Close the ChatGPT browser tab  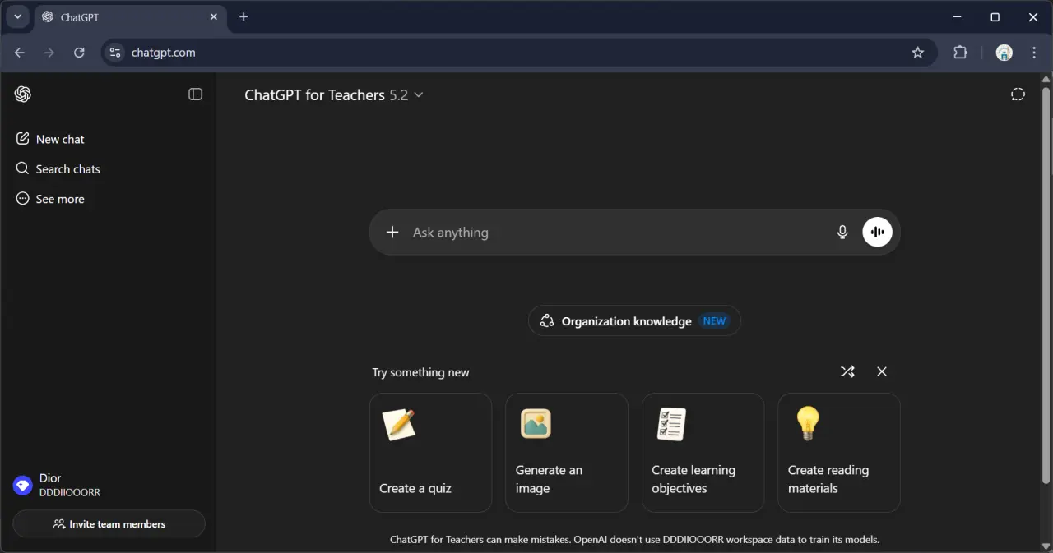pos(214,17)
